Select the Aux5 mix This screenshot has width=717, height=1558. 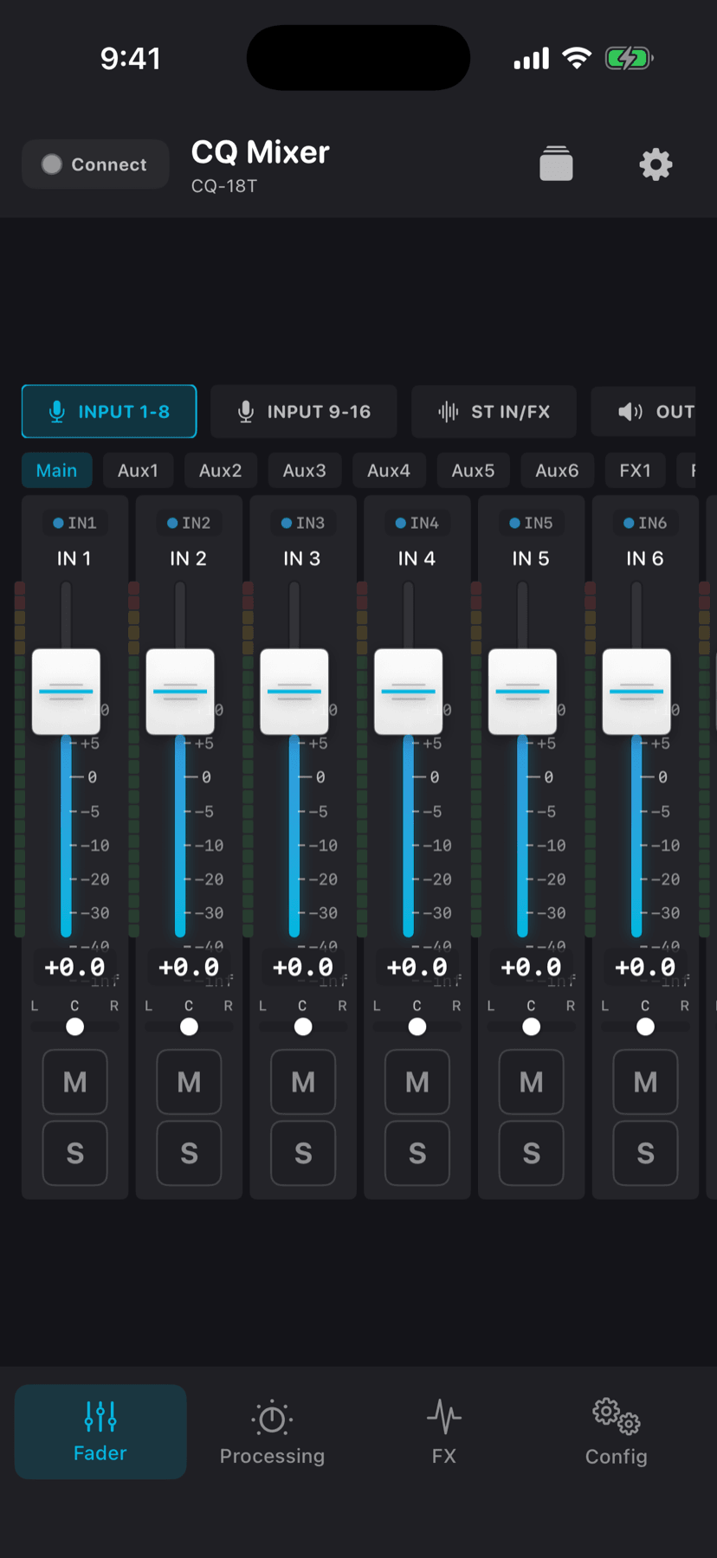tap(473, 471)
